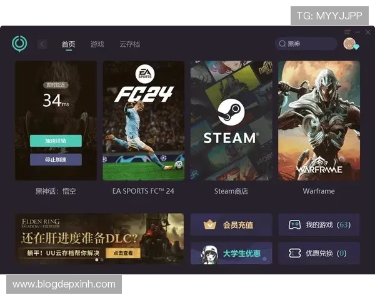The height and width of the screenshot is (300, 375).
Task: Focus the search field containing 黑神
Action: [x=306, y=44]
